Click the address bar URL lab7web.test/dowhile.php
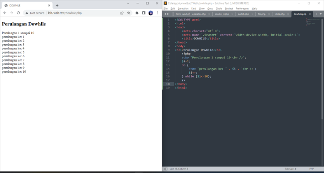 pos(65,13)
